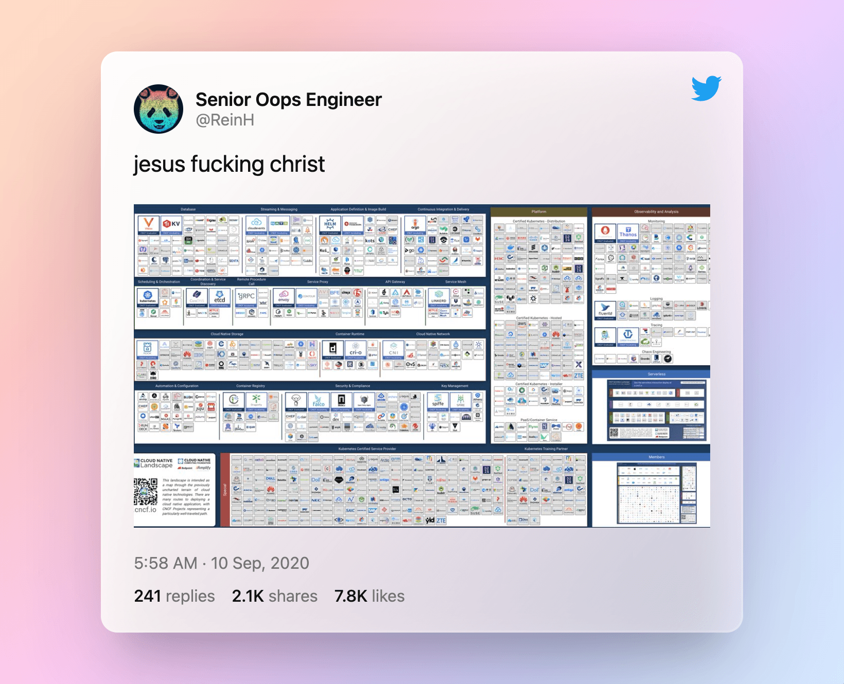Screen dimensions: 844x684
Task: Click the HELM logo tile
Action: coord(330,225)
